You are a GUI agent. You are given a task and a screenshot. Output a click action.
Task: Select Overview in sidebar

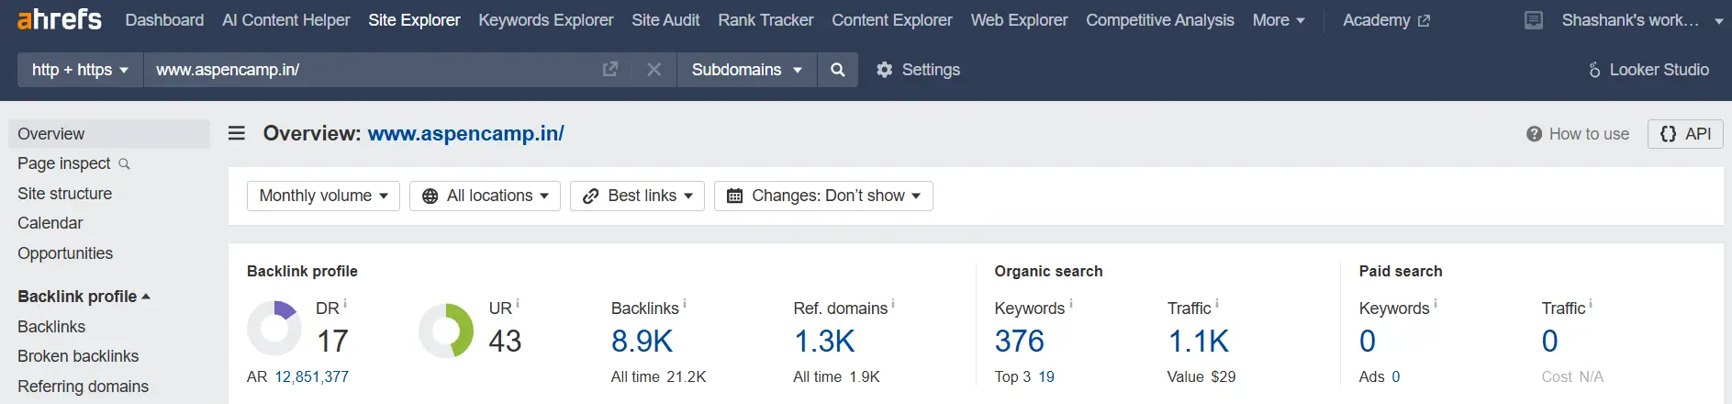click(x=109, y=134)
